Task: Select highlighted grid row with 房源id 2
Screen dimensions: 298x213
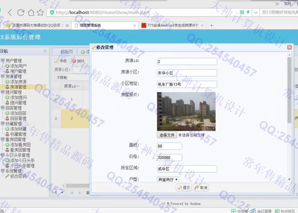Action: coord(72,118)
